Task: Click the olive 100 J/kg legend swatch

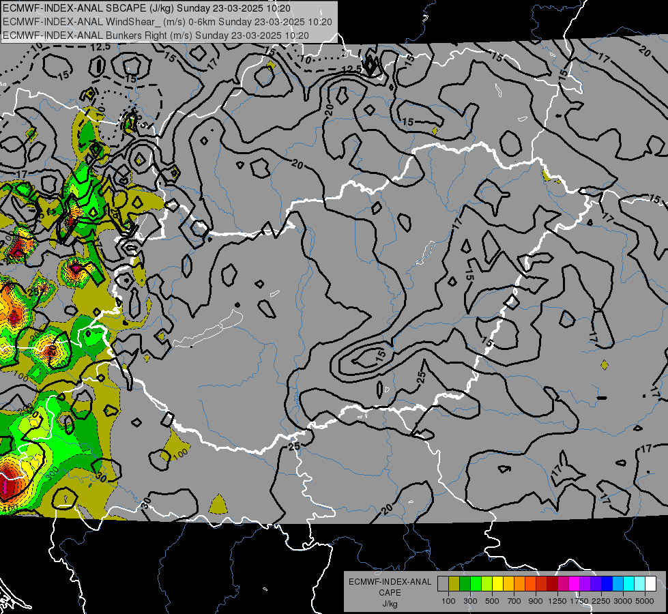Action: (454, 583)
